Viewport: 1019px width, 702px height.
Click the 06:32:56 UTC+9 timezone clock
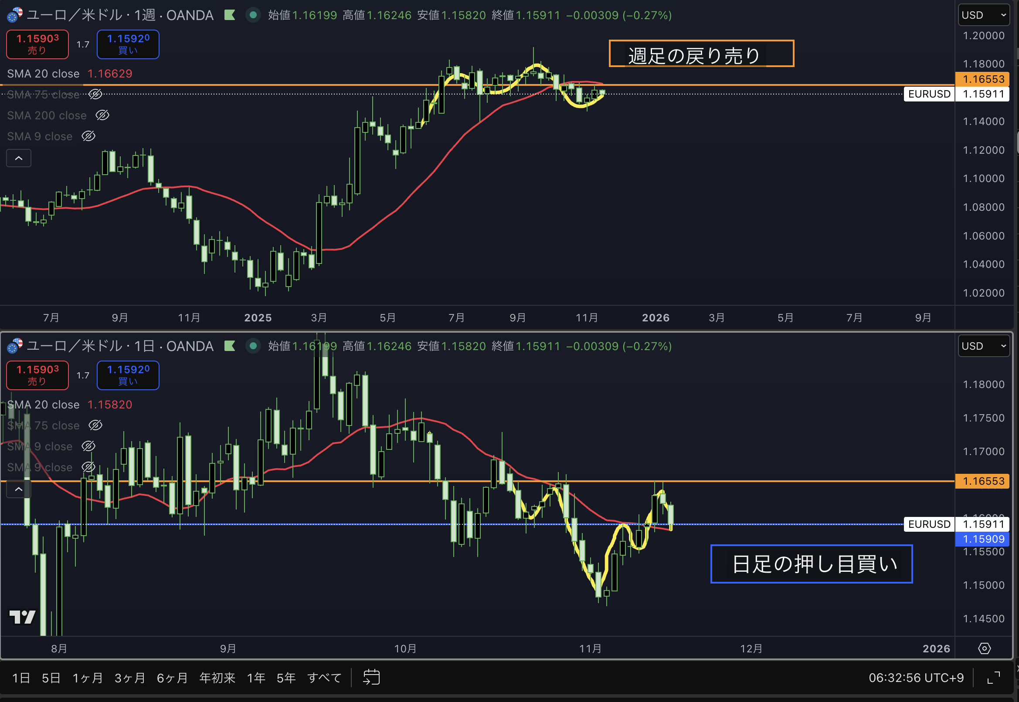coord(916,678)
